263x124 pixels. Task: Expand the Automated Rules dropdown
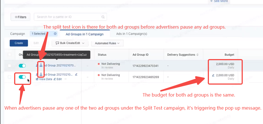click(107, 43)
